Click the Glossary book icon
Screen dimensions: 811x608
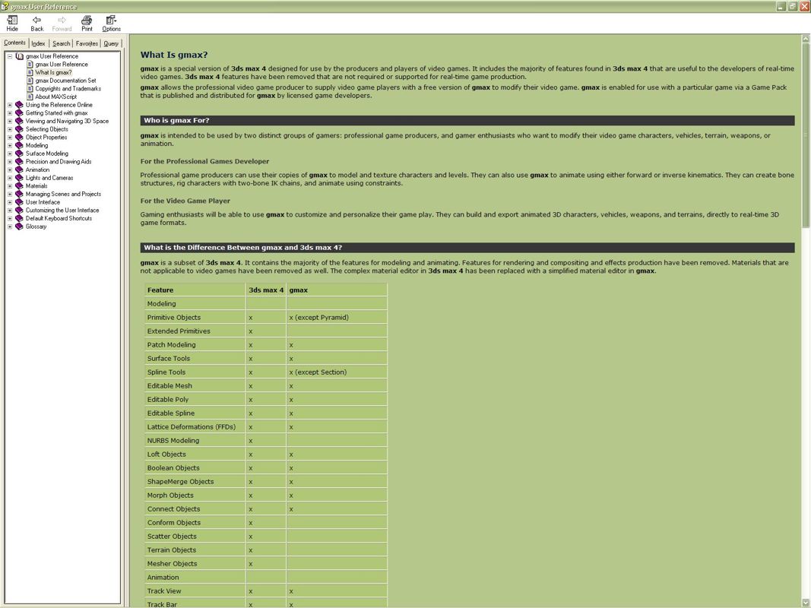tap(19, 226)
